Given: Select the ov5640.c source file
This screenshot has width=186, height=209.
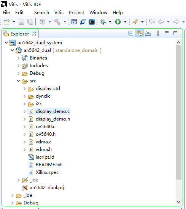Looking at the screenshot, I should 45,127.
